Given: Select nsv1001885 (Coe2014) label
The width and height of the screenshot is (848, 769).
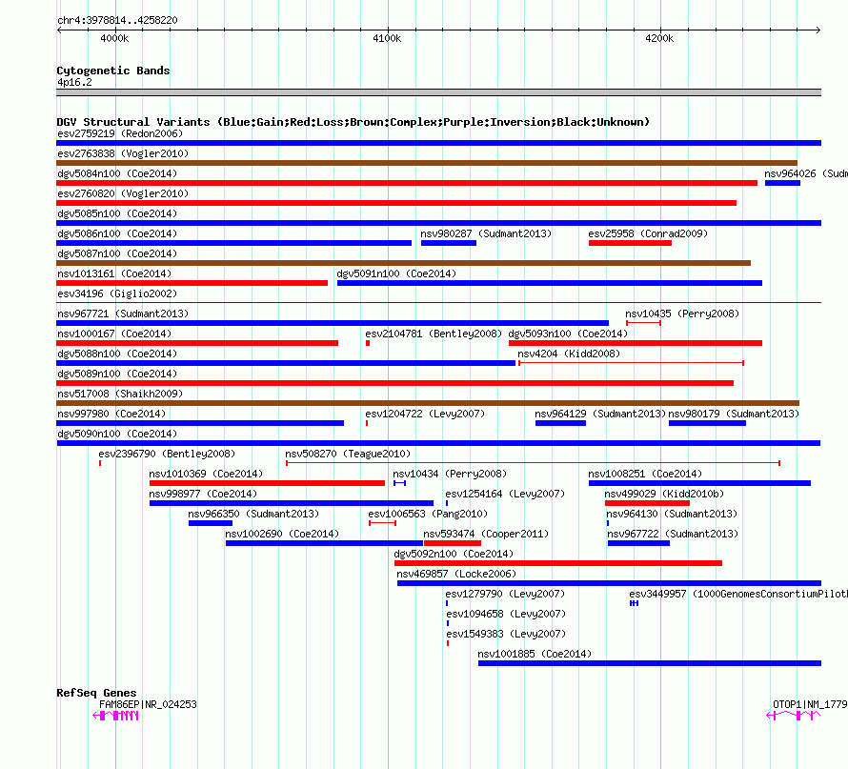Looking at the screenshot, I should (535, 654).
